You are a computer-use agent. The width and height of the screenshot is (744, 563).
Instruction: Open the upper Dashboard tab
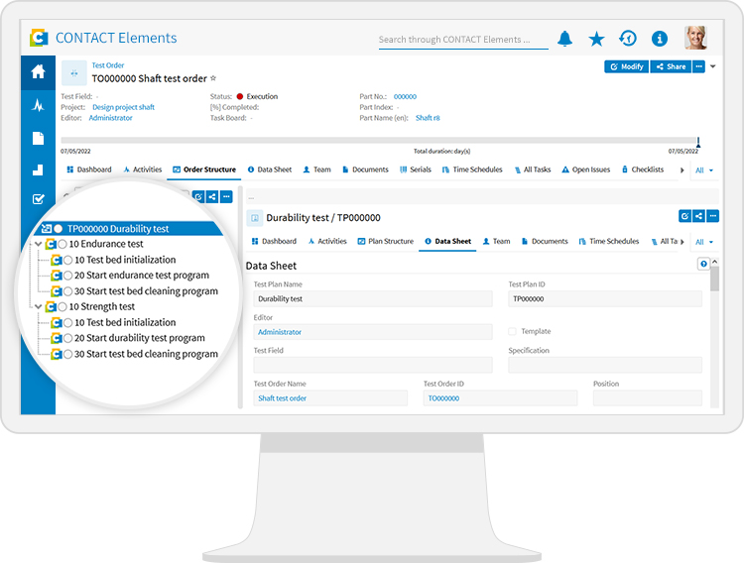88,169
